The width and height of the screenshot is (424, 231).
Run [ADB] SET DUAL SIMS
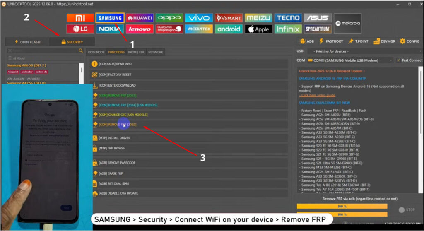(x=189, y=184)
